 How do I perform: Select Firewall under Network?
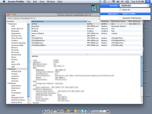tap(14, 74)
